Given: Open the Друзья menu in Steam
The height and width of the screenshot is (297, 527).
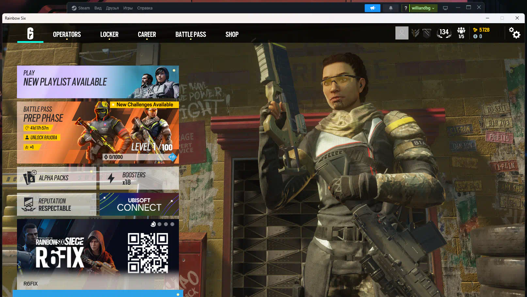Looking at the screenshot, I should click(x=112, y=8).
